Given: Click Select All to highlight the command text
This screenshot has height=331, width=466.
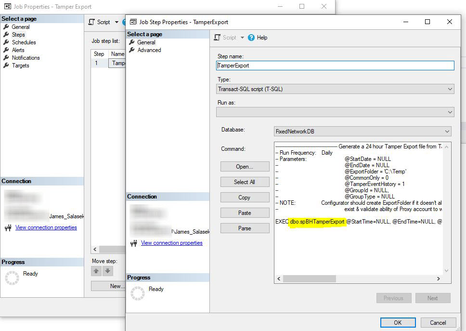Looking at the screenshot, I should click(x=245, y=182).
